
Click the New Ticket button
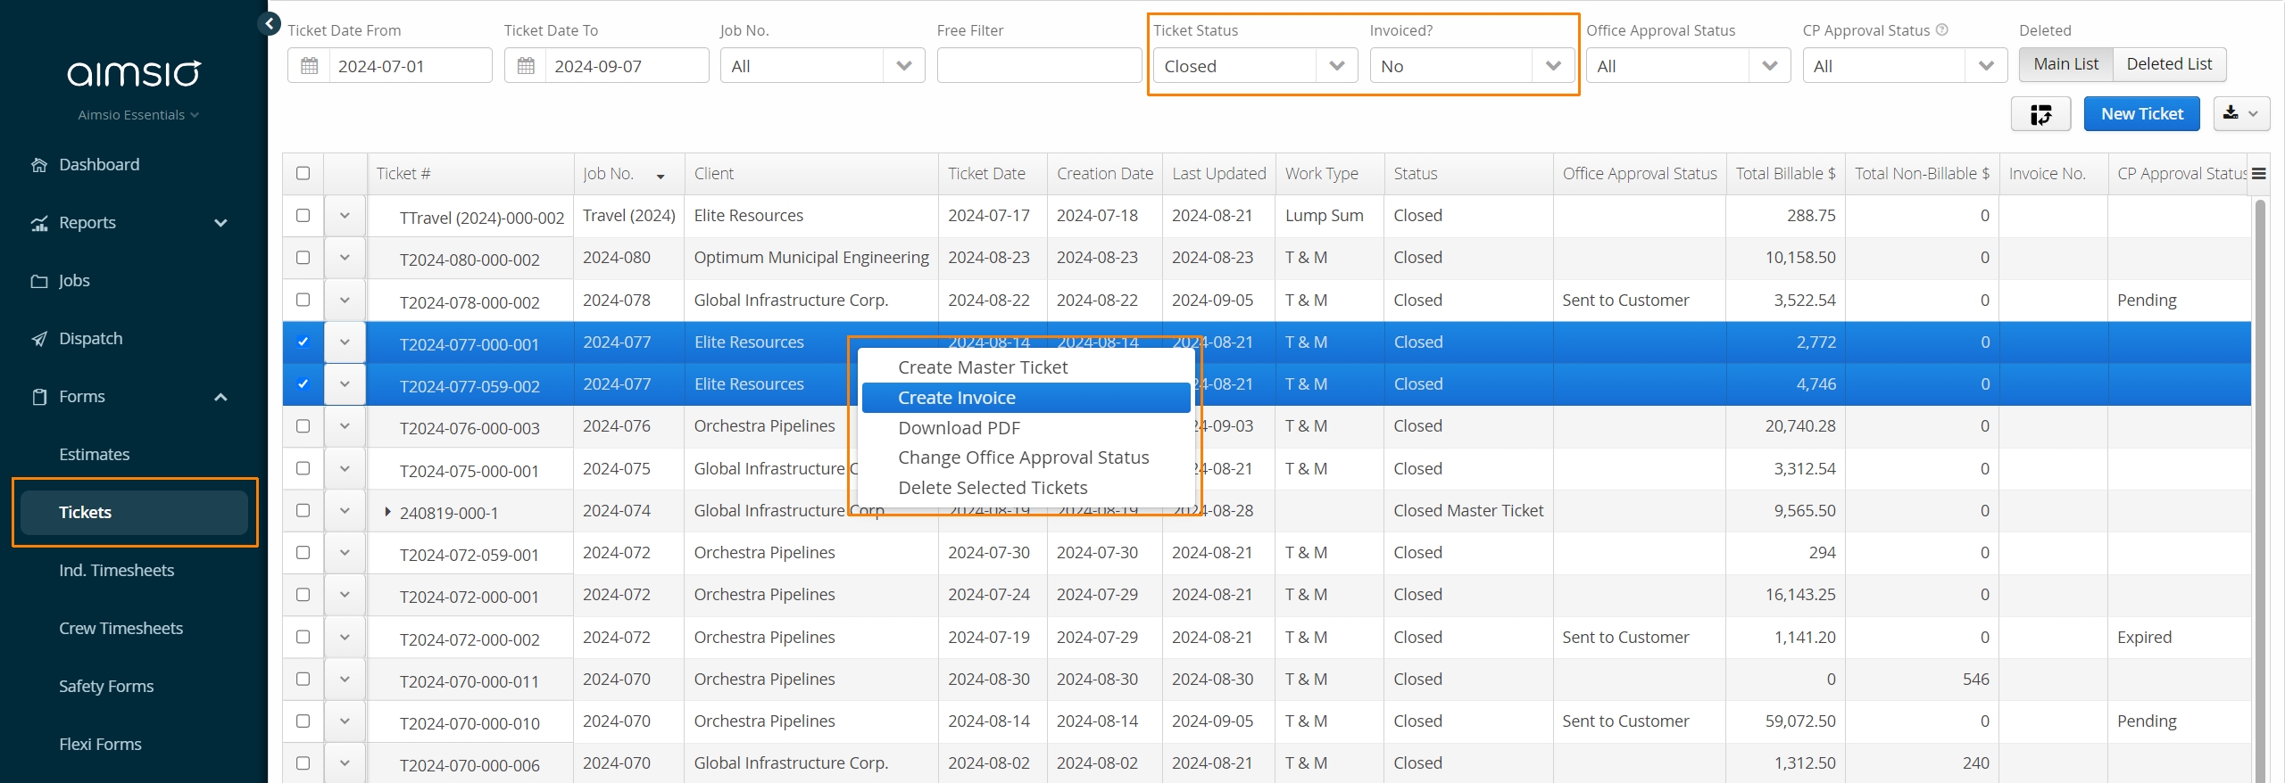(2141, 114)
